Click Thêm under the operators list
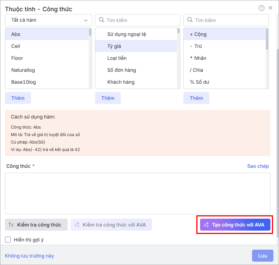279x265 pixels. coord(196,98)
